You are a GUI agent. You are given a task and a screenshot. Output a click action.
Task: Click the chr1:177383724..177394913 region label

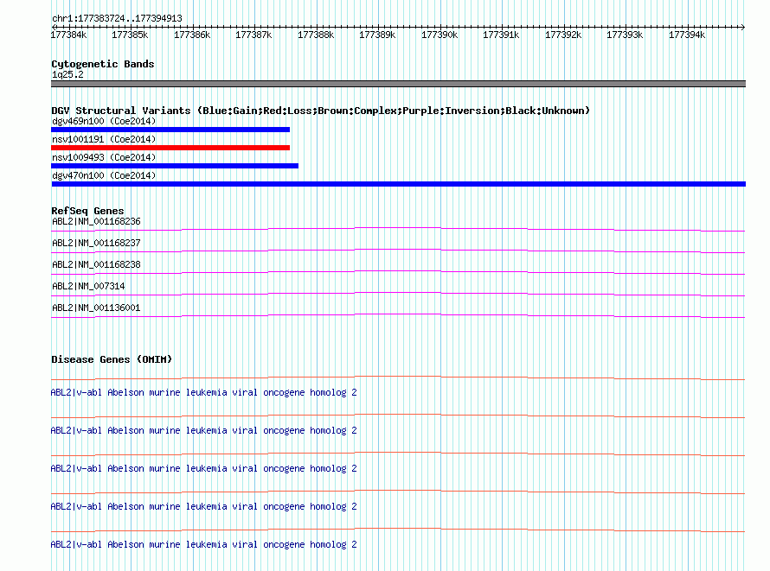pos(117,18)
